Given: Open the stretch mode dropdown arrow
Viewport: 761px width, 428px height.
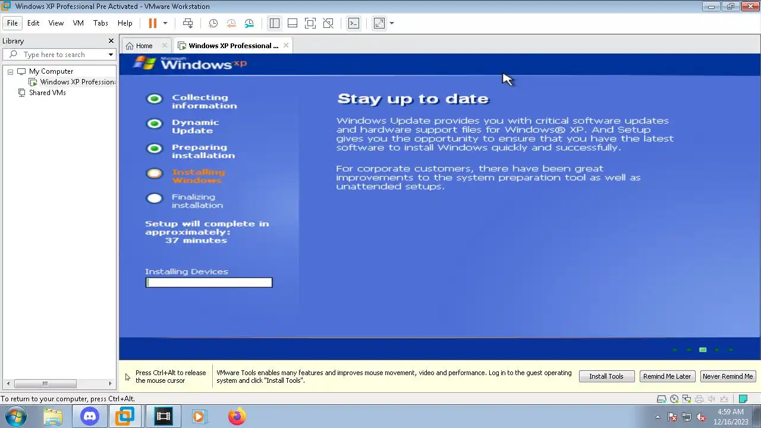Looking at the screenshot, I should point(392,23).
